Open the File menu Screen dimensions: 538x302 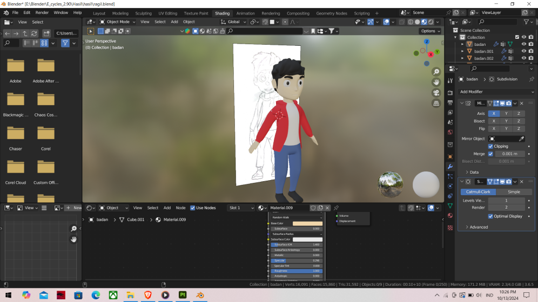click(15, 12)
